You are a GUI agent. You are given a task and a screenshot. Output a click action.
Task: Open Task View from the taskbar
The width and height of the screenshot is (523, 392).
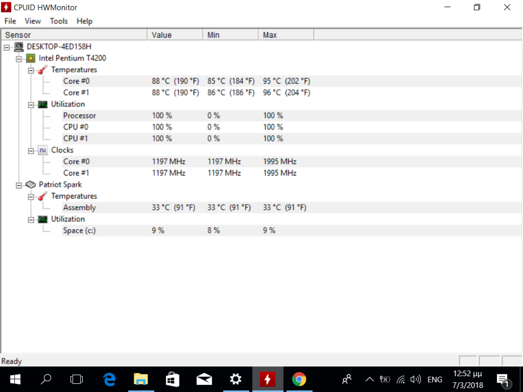77,379
